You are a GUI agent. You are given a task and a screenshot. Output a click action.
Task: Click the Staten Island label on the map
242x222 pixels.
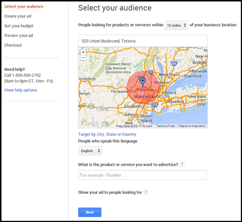pos(146,118)
